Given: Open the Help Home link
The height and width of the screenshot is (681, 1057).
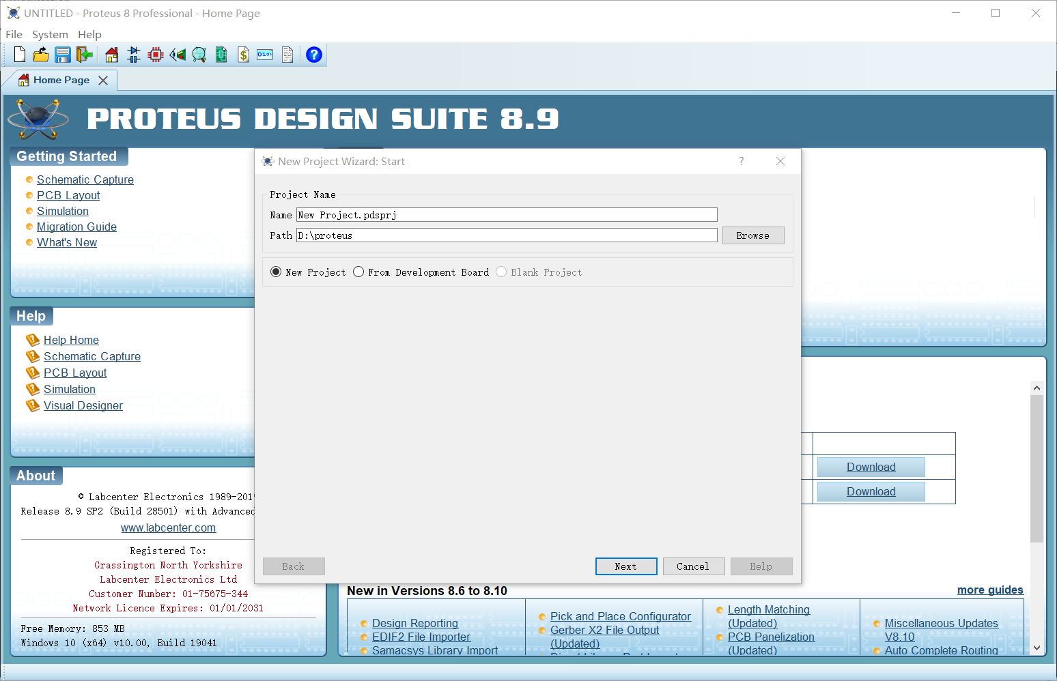Looking at the screenshot, I should pyautogui.click(x=71, y=340).
